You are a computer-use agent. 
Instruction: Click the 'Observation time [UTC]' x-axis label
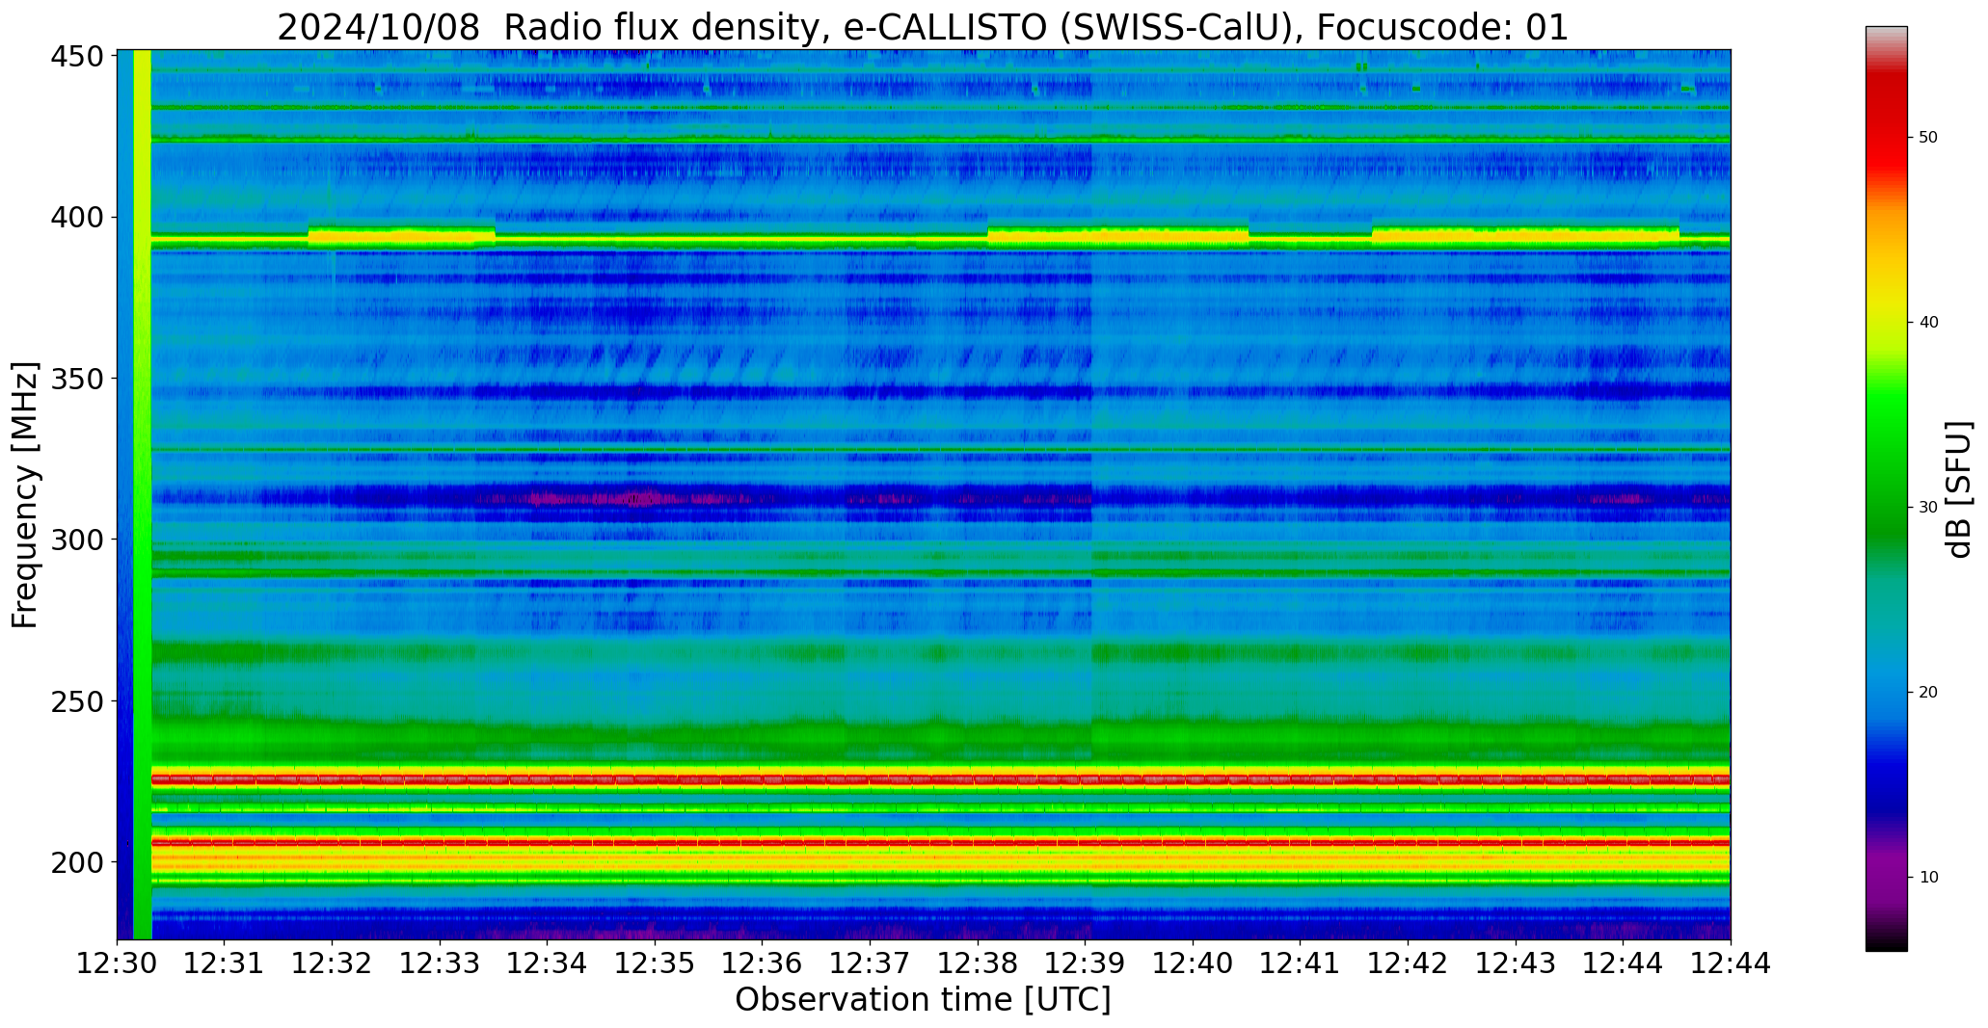tap(923, 999)
